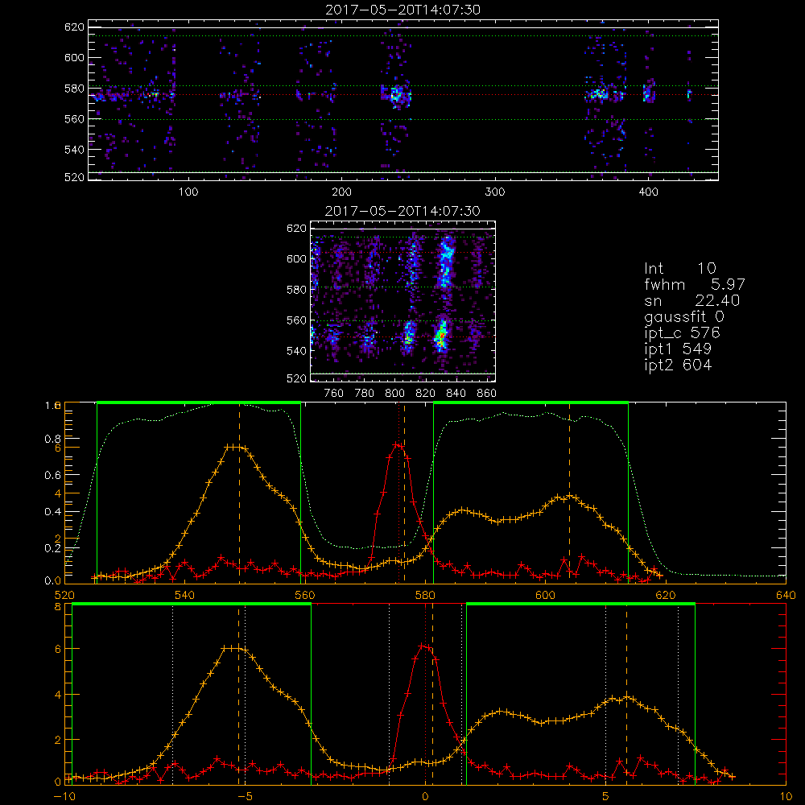Click the 'gaussfit 0' annotation
The image size is (805, 805).
[x=684, y=316]
